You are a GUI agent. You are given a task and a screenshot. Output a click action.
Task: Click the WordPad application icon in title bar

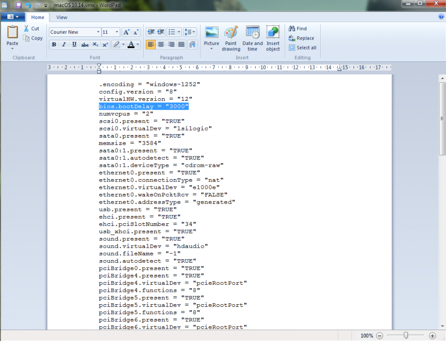[4, 5]
